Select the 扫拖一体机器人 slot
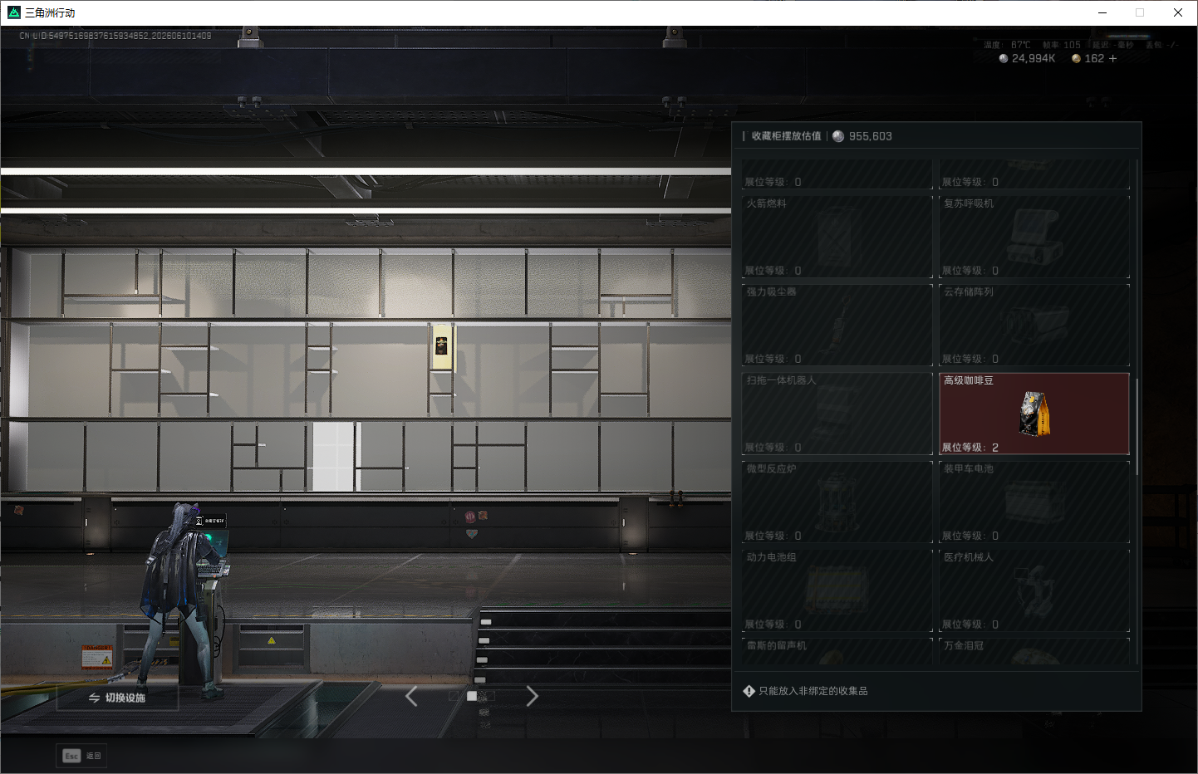 tap(837, 414)
